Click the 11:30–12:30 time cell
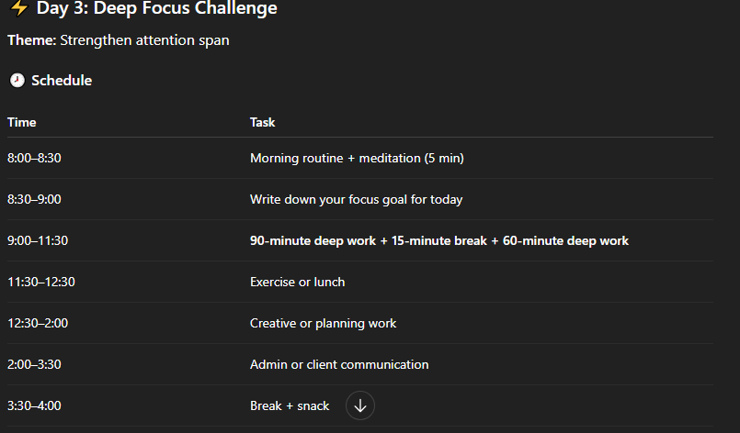Screen dimensions: 740x433 click(x=41, y=282)
